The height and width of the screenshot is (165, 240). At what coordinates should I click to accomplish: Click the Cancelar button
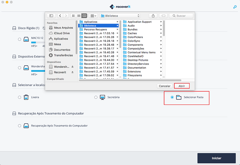pos(164,86)
